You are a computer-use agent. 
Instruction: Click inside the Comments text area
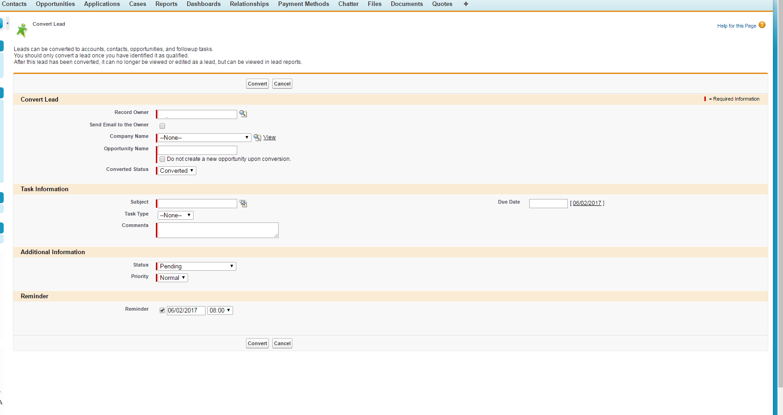click(x=218, y=230)
